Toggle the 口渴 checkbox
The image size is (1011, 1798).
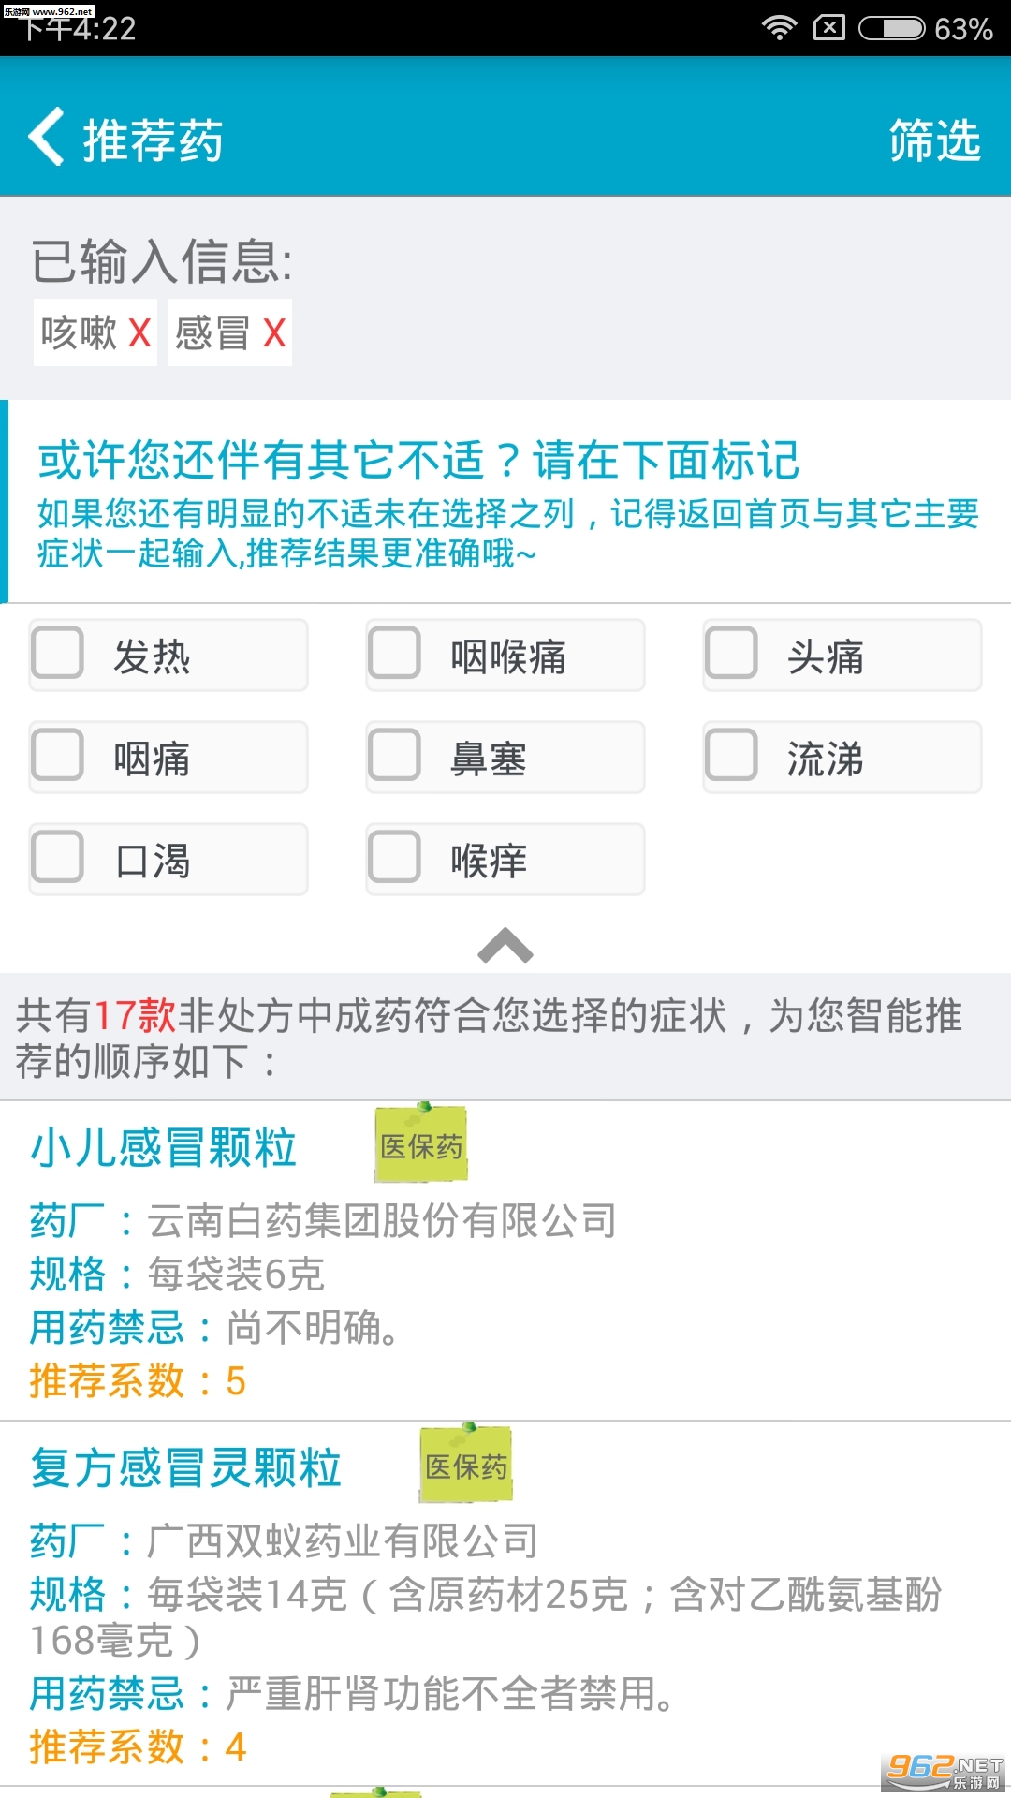[x=58, y=857]
